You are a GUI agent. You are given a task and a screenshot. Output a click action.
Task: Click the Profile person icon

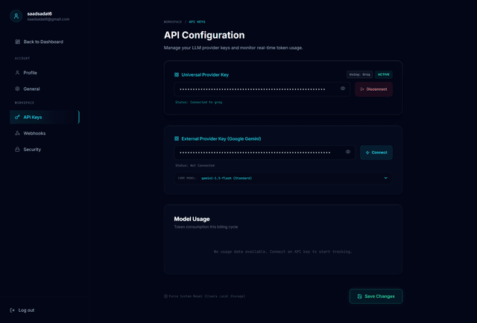[x=17, y=73]
